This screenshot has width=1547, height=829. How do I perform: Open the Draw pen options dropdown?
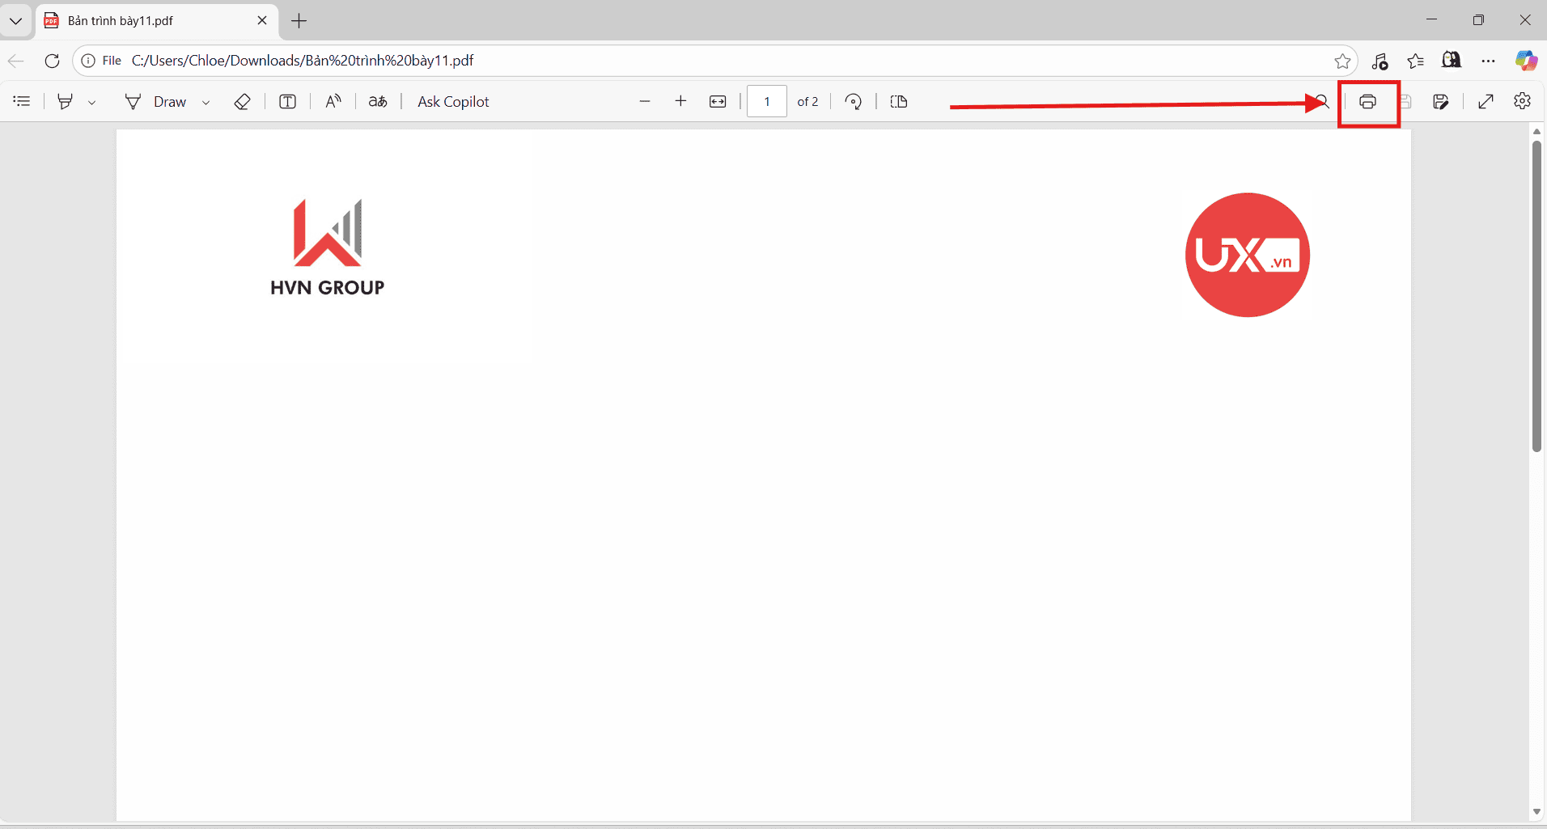coord(206,103)
